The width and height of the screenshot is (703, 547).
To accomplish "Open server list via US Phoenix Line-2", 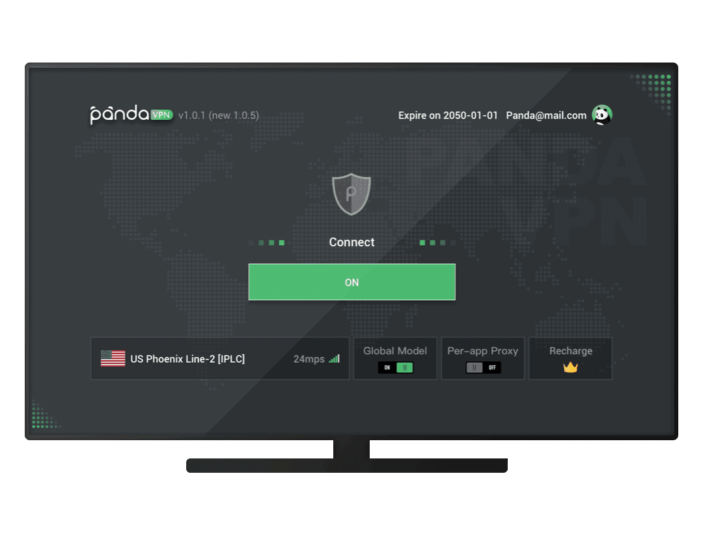I will click(187, 359).
